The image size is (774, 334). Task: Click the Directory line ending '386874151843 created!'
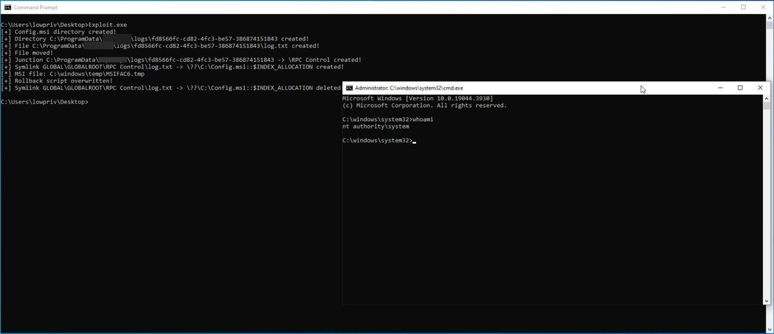pos(155,39)
